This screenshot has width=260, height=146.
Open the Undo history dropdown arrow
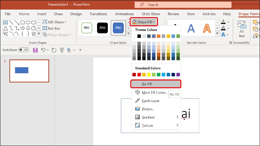tap(48, 50)
